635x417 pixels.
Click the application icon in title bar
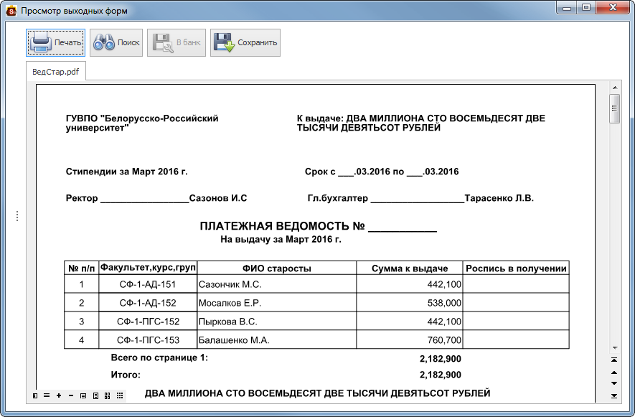[x=11, y=11]
